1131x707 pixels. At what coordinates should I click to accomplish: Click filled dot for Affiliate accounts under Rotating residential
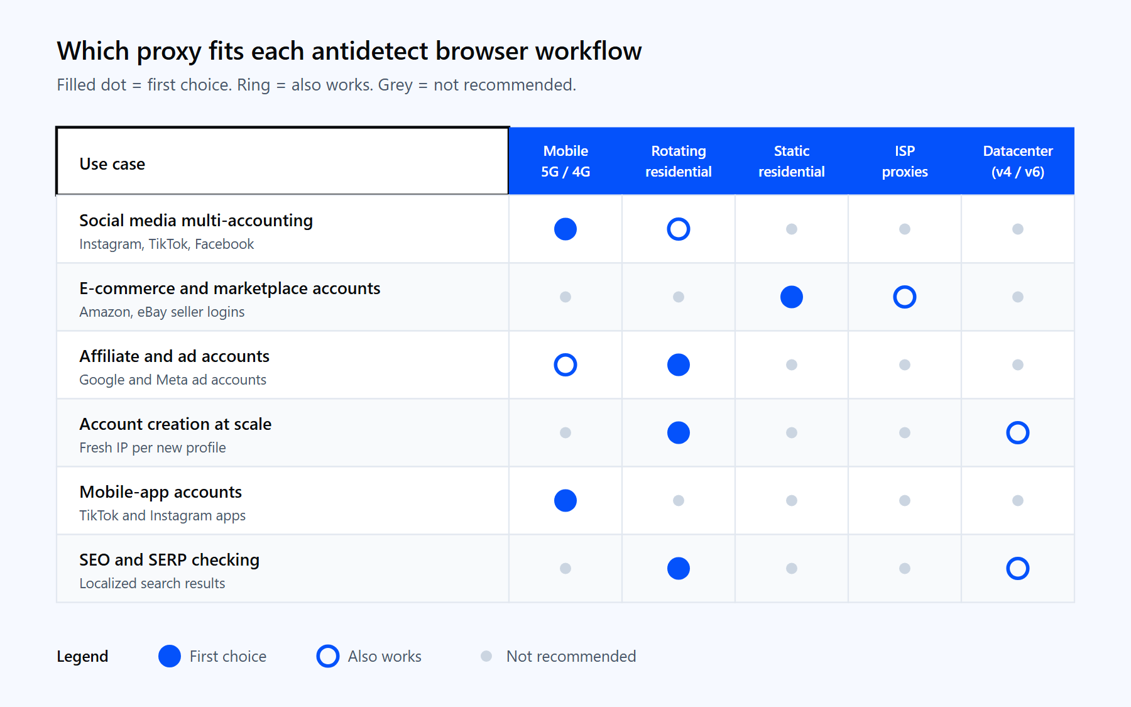point(679,364)
